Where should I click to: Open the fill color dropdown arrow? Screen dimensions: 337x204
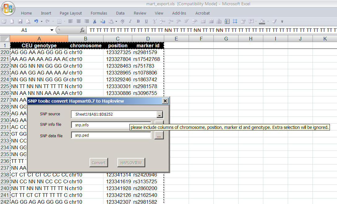268,21
